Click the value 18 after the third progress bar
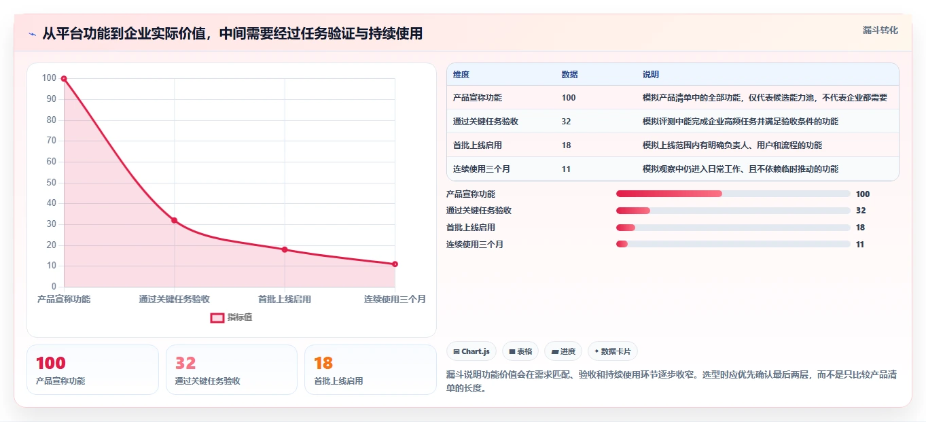Screen dimensions: 926x422 click(x=861, y=228)
